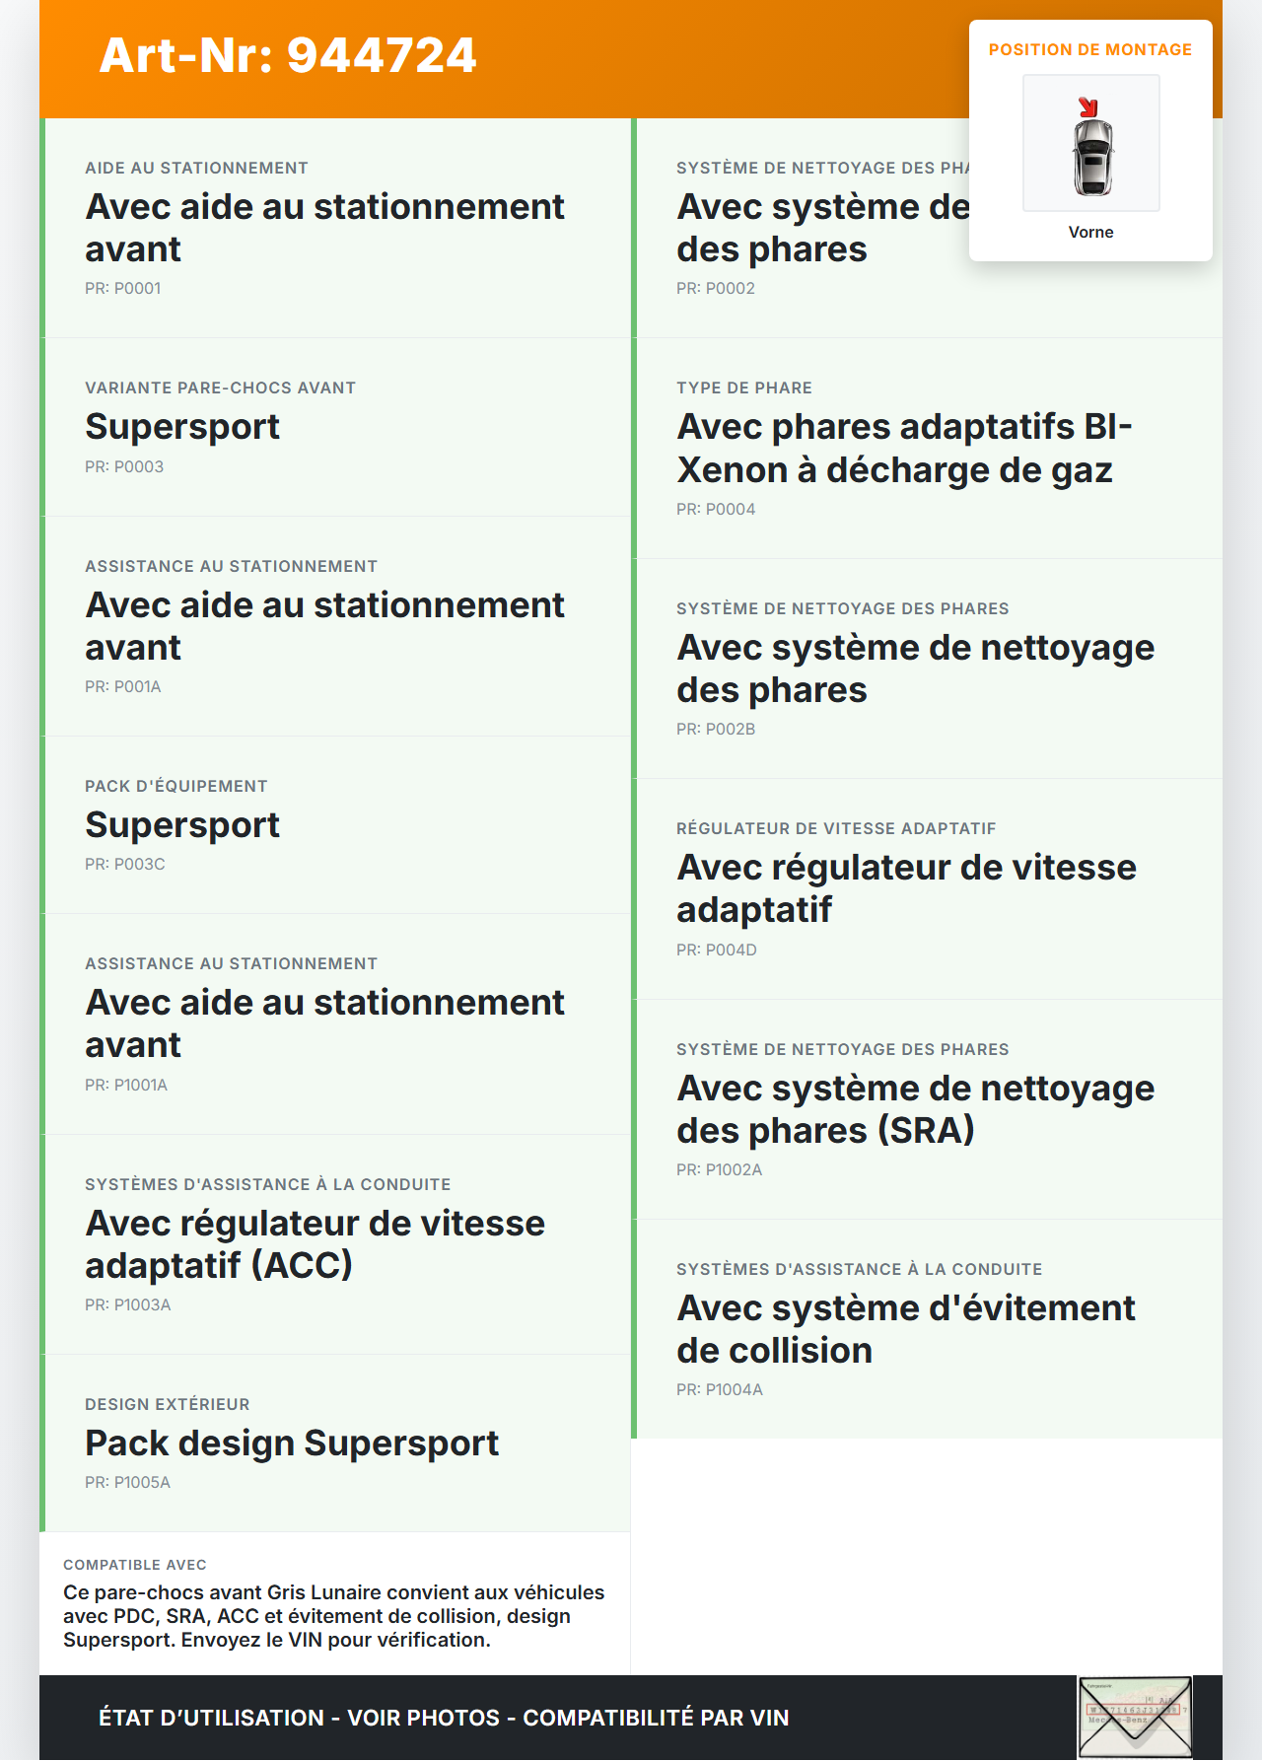Click the adaptive cruise control (ACC) entry
Viewport: 1262px width, 1761px height.
(x=335, y=1244)
